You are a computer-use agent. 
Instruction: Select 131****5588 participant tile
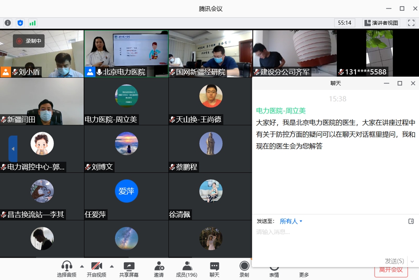378,53
